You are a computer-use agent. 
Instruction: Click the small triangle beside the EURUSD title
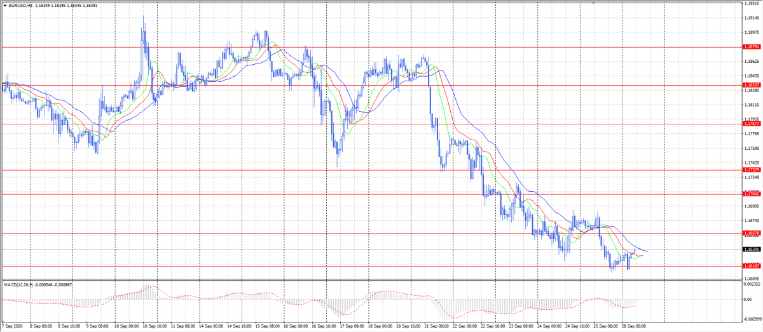5,5
